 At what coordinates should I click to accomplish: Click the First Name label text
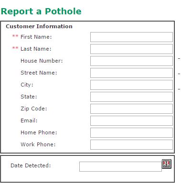(36, 37)
